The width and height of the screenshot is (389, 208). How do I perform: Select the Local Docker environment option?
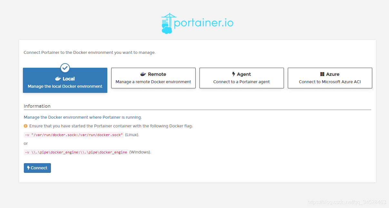[x=65, y=80]
